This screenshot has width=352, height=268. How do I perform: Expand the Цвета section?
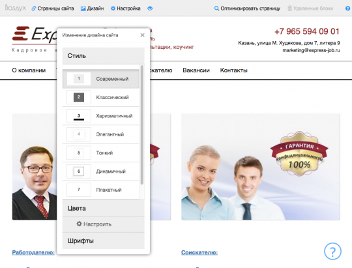point(103,208)
